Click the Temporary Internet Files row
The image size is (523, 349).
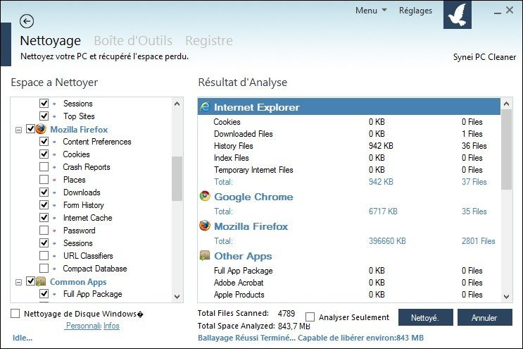tap(349, 170)
